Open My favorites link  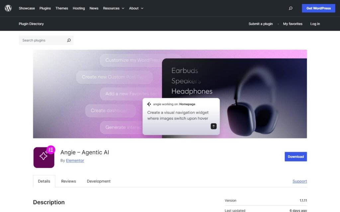(293, 24)
